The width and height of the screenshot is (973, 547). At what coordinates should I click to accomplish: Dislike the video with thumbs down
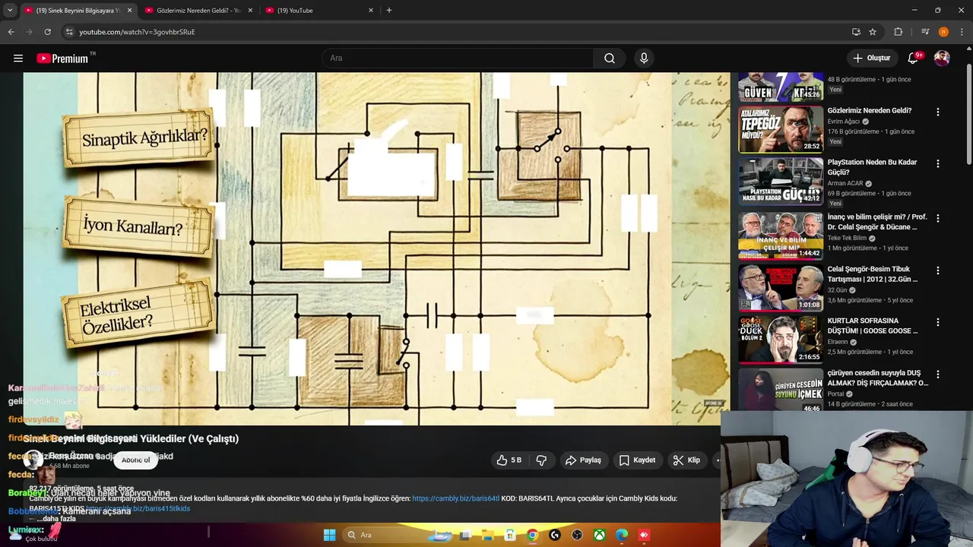pos(541,460)
